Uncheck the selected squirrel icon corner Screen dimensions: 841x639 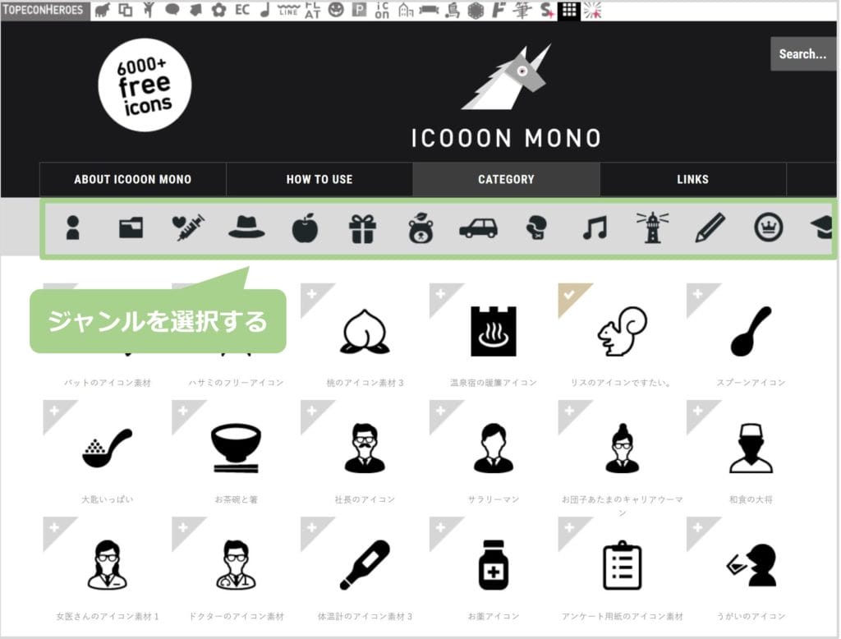tap(570, 295)
